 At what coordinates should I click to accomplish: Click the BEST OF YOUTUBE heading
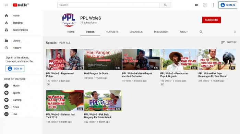(15, 79)
